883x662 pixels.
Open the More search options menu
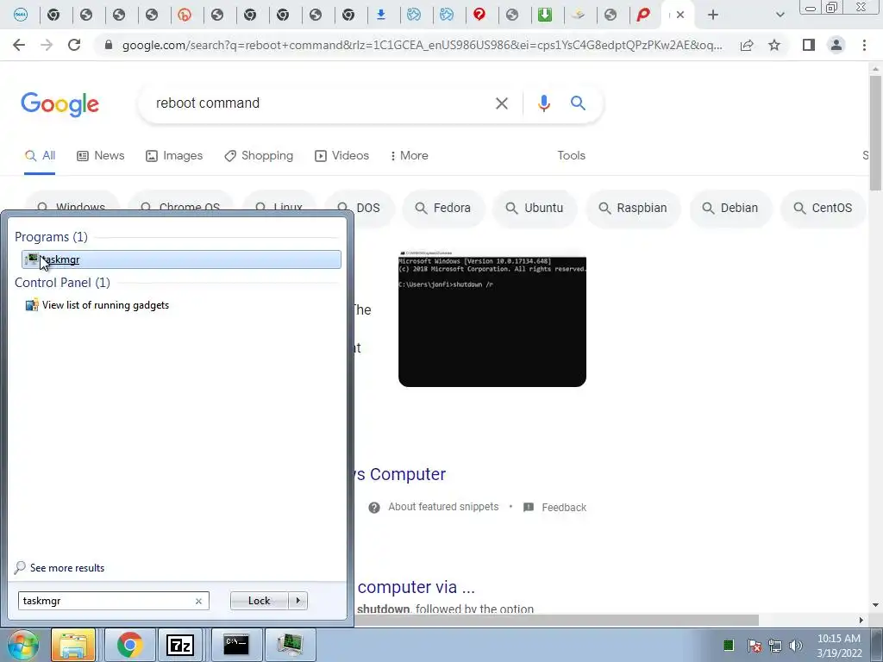[x=410, y=155]
